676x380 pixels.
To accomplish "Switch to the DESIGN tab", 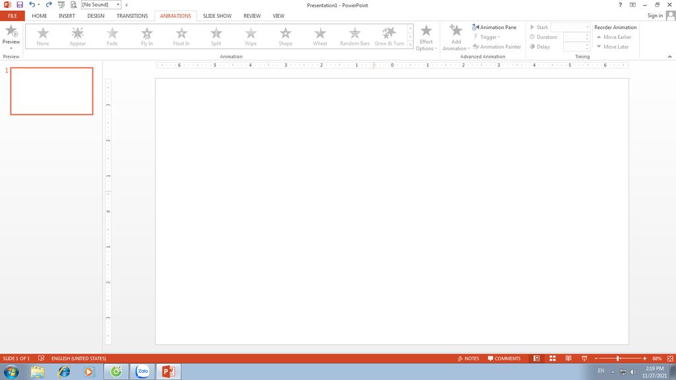I will pyautogui.click(x=96, y=16).
